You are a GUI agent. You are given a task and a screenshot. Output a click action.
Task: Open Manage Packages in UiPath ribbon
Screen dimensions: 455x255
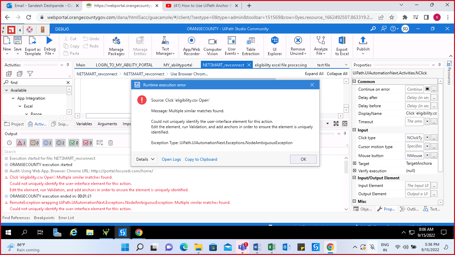click(116, 46)
